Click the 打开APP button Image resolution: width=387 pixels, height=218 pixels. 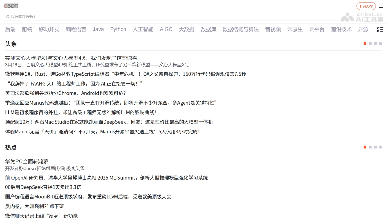[366, 6]
